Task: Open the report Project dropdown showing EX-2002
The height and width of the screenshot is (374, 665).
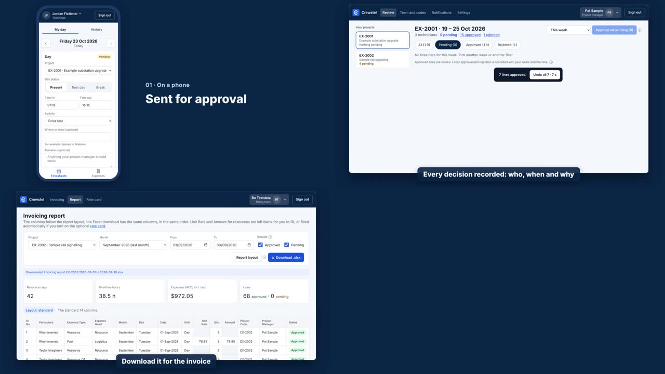Action: point(62,245)
